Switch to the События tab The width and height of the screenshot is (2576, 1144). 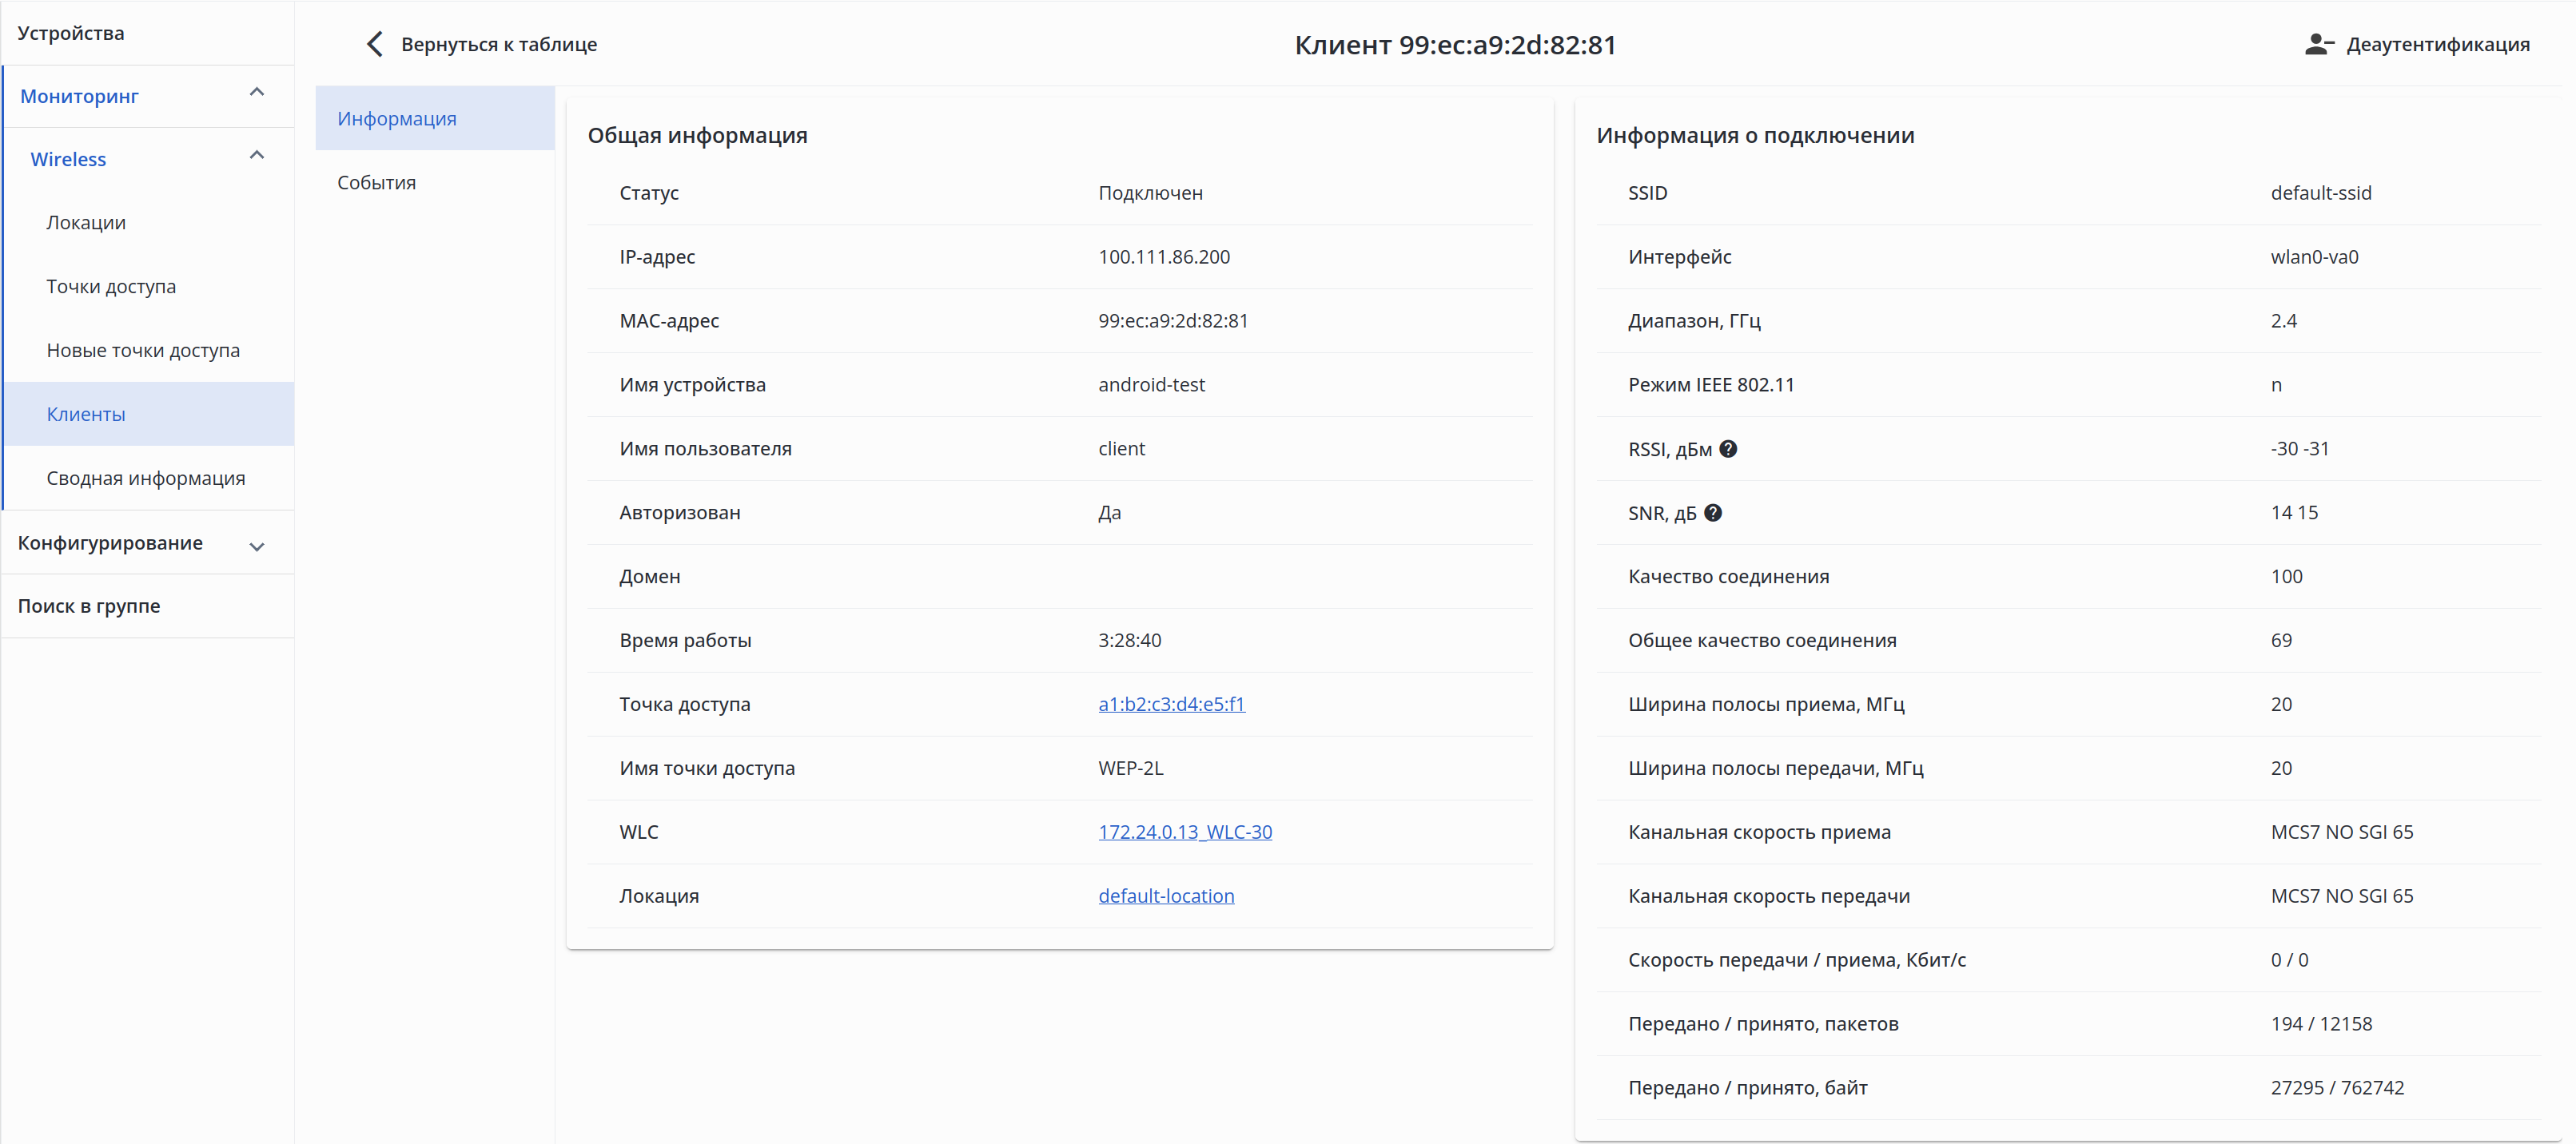[376, 182]
